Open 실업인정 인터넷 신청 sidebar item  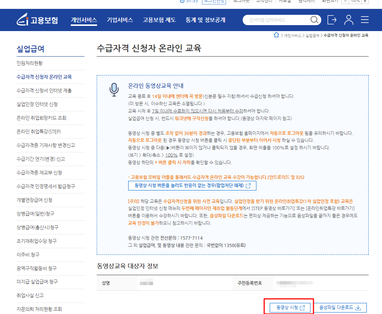click(37, 104)
